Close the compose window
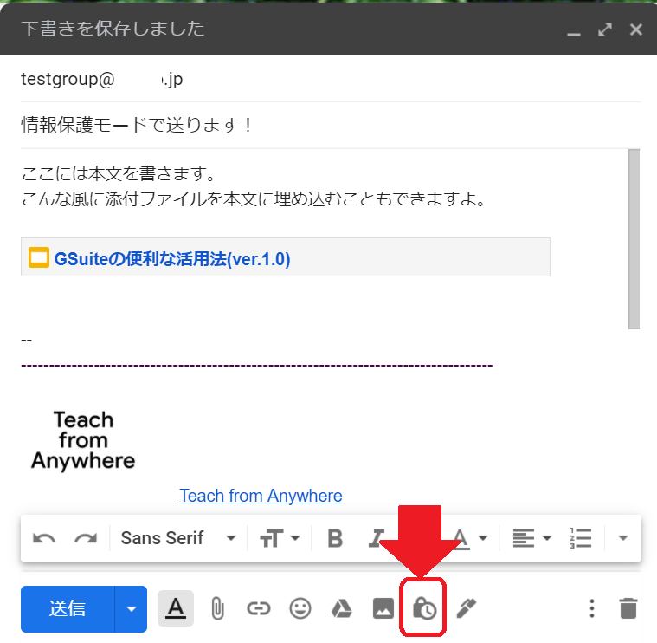This screenshot has height=643, width=657. click(636, 29)
